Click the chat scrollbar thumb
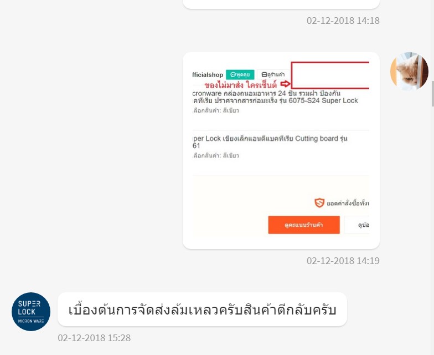Viewport: 434px width, 355px height. click(x=433, y=94)
